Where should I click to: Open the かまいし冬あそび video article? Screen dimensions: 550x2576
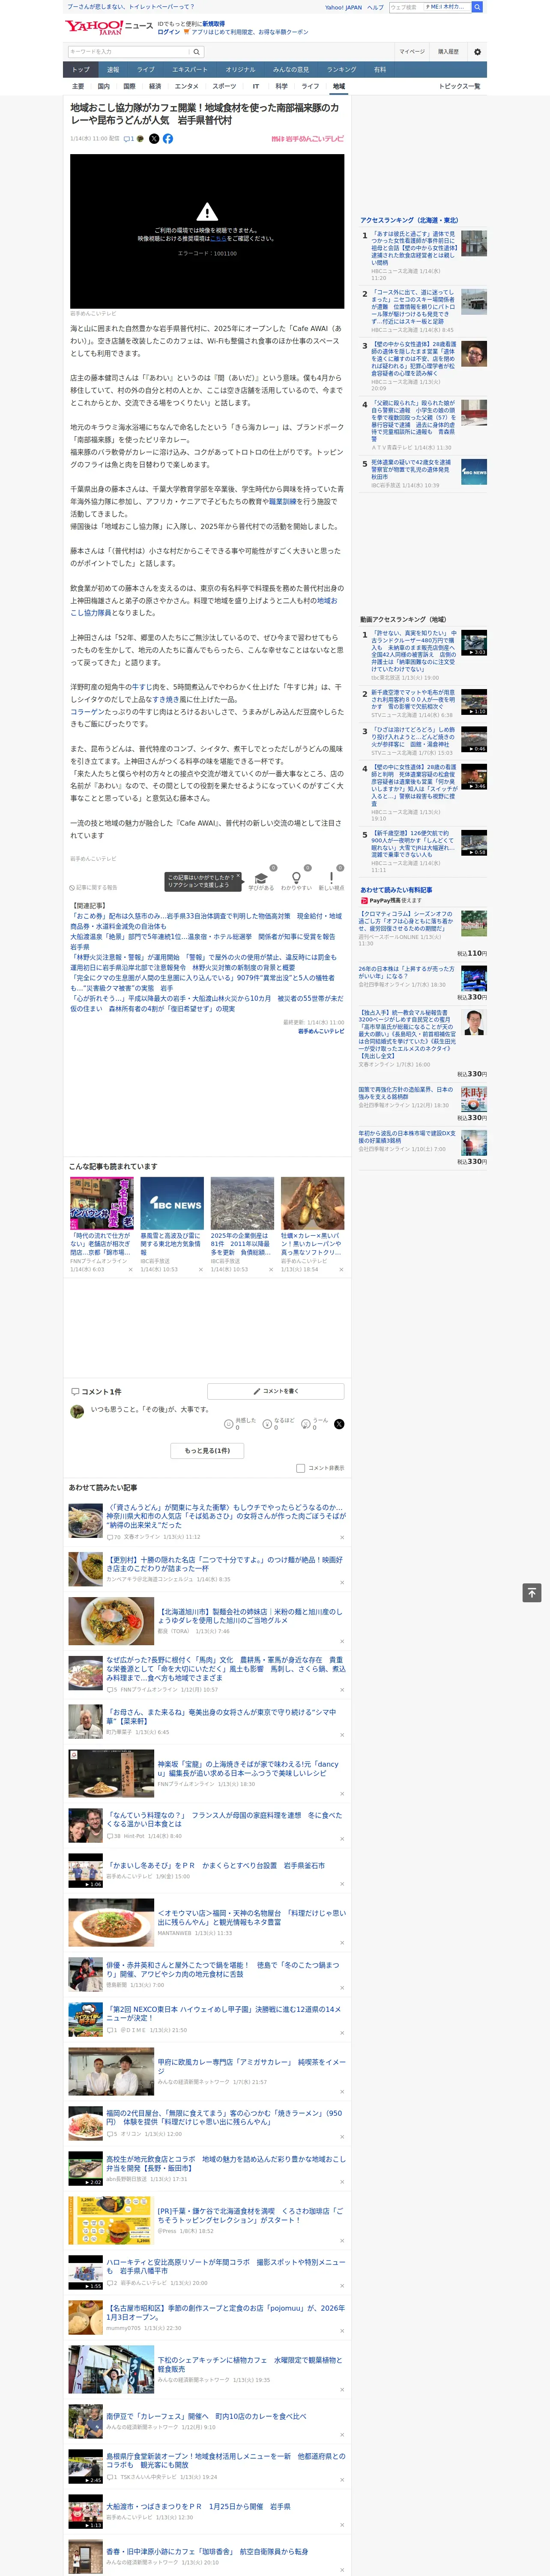[215, 1866]
